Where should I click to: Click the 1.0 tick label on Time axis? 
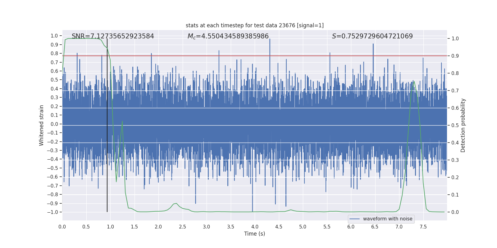pyautogui.click(x=110, y=227)
